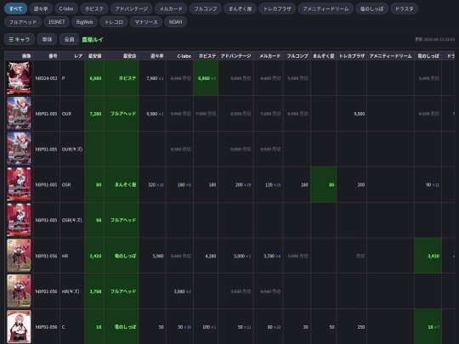The width and height of the screenshot is (459, 344).
Task: Open the ☰ キャラ character menu
Action: coord(20,39)
